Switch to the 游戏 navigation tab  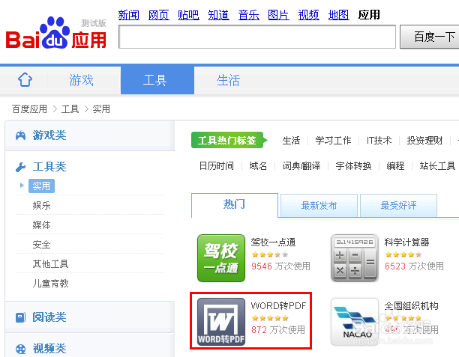tap(82, 80)
